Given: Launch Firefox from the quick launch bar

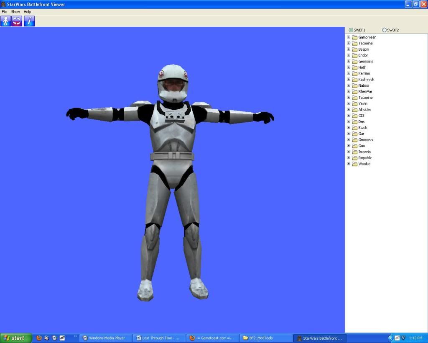Looking at the screenshot, I should (x=39, y=338).
